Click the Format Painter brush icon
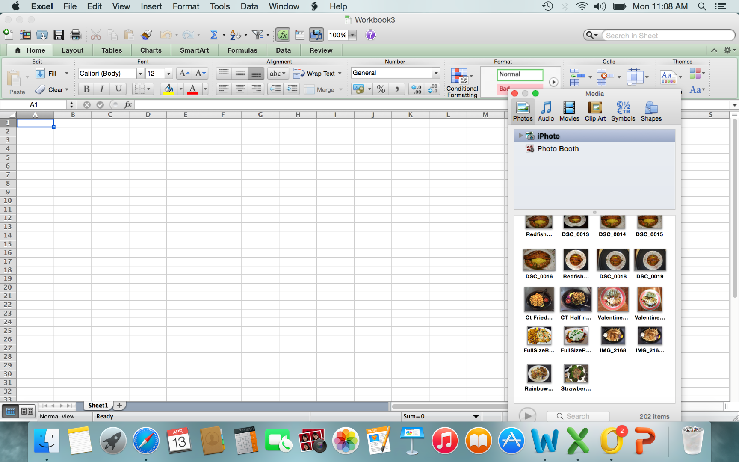Viewport: 739px width, 462px height. [x=146, y=35]
